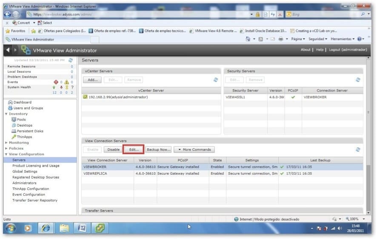This screenshot has height=239, width=377.
Task: Open the address bar history dropdown
Action: coord(251,14)
